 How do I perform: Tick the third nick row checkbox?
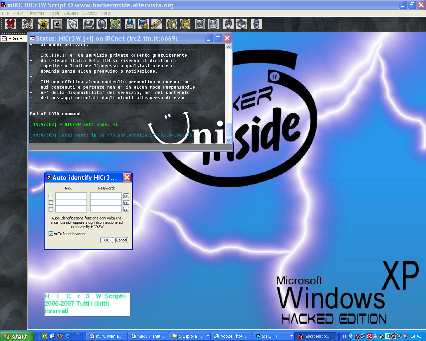coord(51,209)
